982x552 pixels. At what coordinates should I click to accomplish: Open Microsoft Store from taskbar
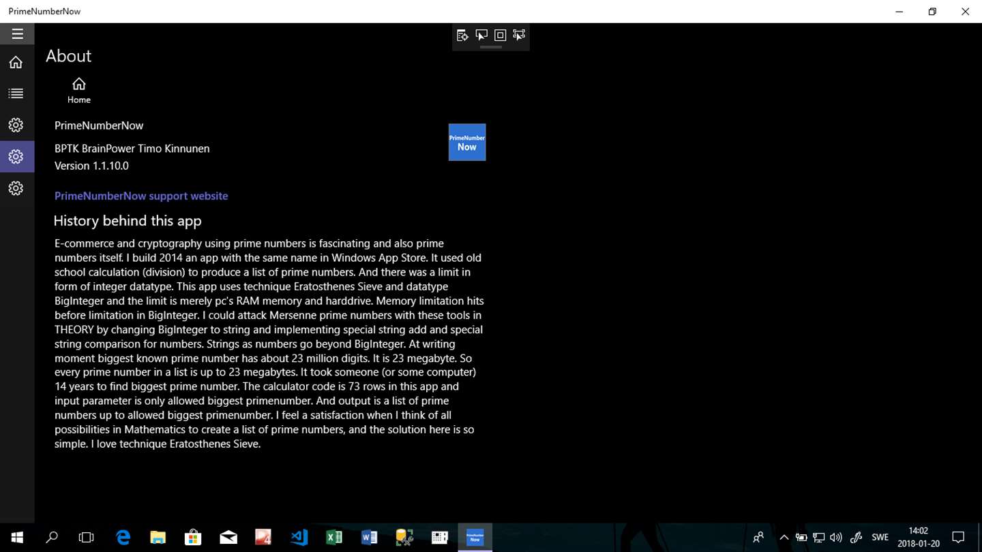tap(193, 538)
